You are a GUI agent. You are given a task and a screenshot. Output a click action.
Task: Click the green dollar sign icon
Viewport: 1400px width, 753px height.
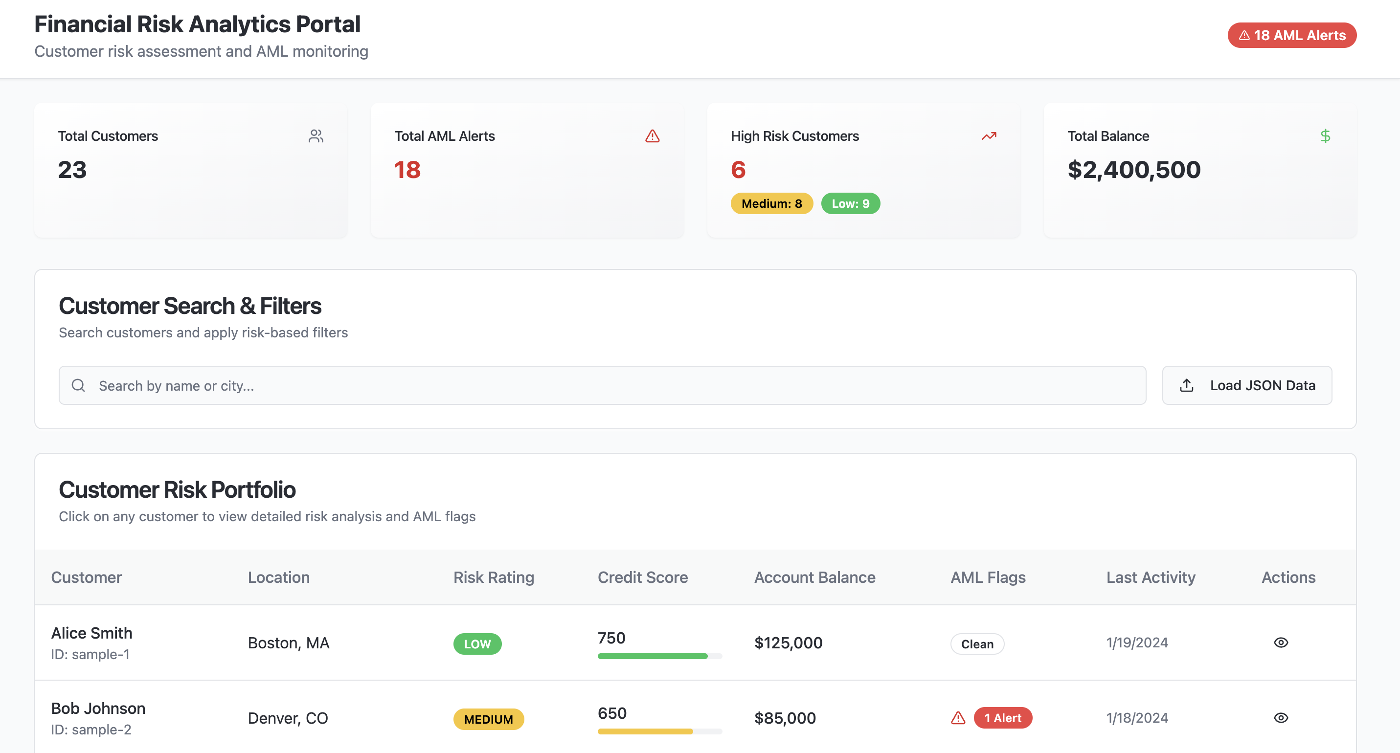pos(1325,136)
